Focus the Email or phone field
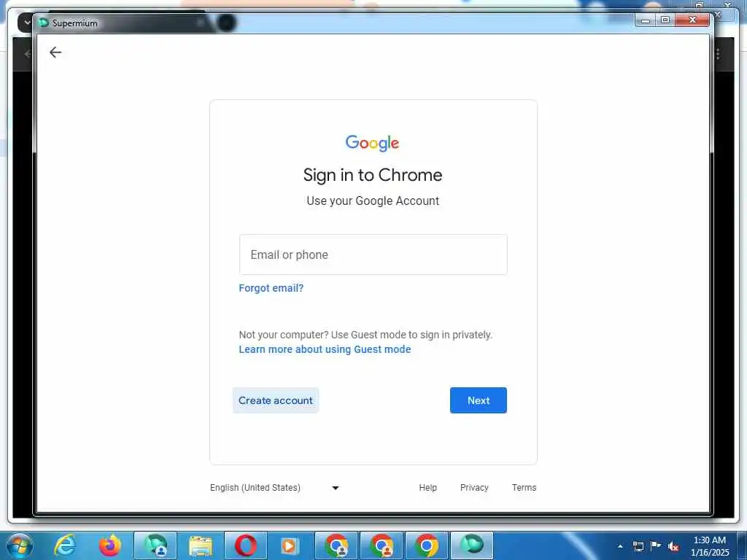The image size is (747, 560). (x=373, y=254)
